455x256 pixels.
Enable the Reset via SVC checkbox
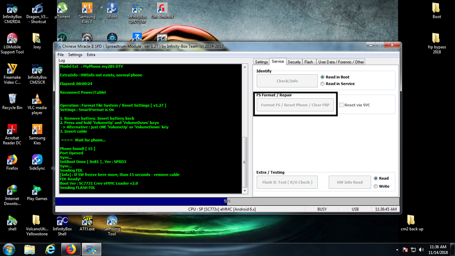341,105
